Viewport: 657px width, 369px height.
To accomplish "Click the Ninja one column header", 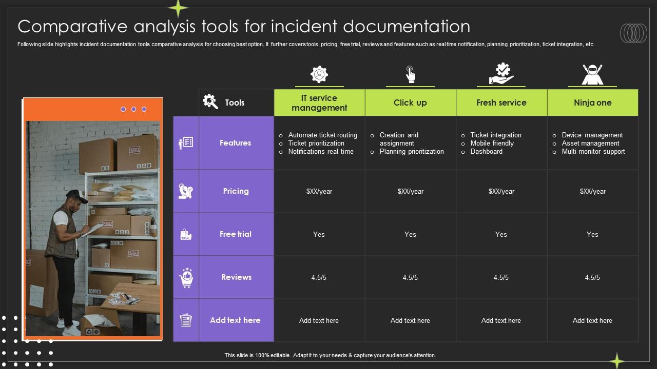I will (x=592, y=103).
